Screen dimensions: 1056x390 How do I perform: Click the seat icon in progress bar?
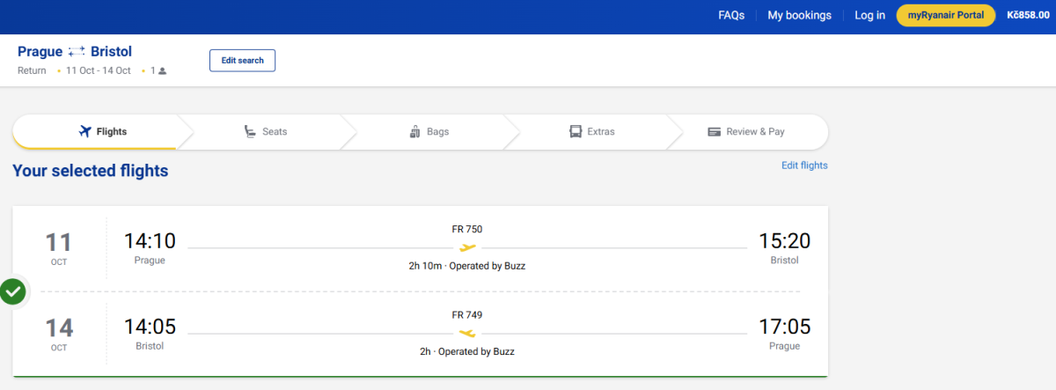point(251,132)
